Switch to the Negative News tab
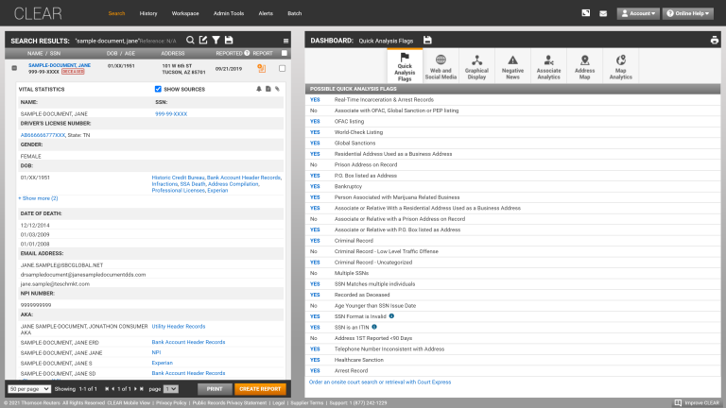The image size is (726, 408). click(512, 67)
